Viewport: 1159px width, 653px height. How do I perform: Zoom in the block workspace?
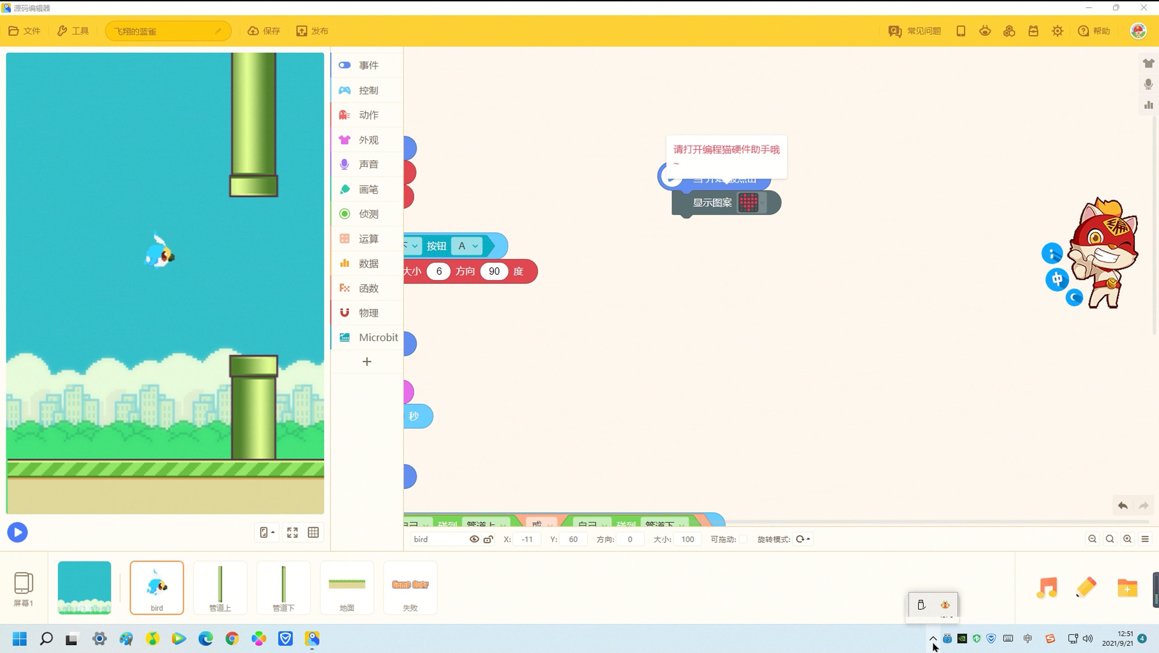click(x=1127, y=539)
